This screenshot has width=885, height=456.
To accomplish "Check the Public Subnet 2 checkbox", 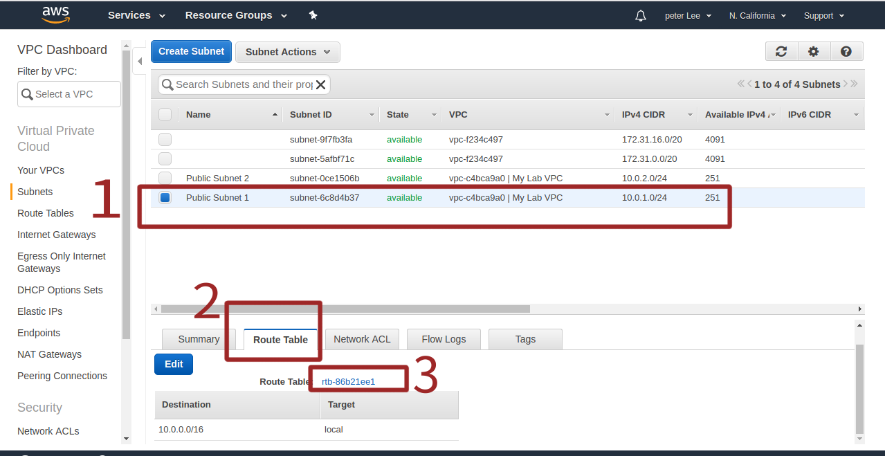I will pos(165,179).
